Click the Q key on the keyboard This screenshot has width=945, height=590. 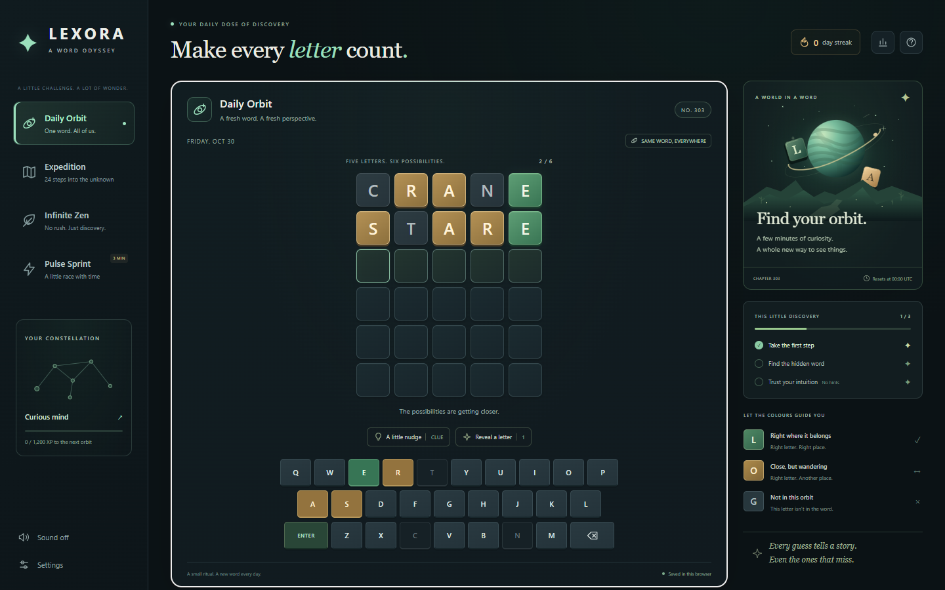pyautogui.click(x=296, y=473)
